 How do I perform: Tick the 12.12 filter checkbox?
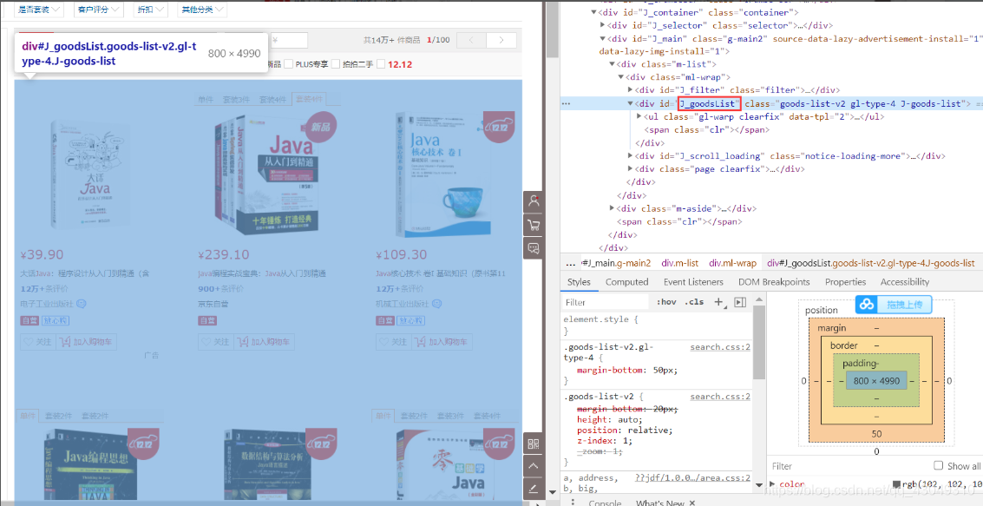(381, 64)
